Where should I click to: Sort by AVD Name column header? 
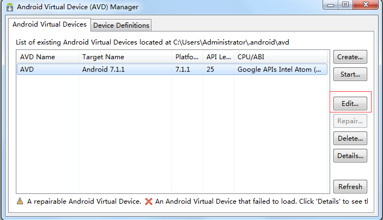point(48,57)
